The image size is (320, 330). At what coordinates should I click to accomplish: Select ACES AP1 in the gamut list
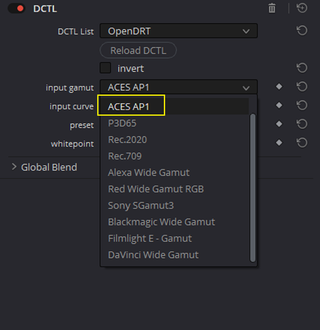(175, 106)
